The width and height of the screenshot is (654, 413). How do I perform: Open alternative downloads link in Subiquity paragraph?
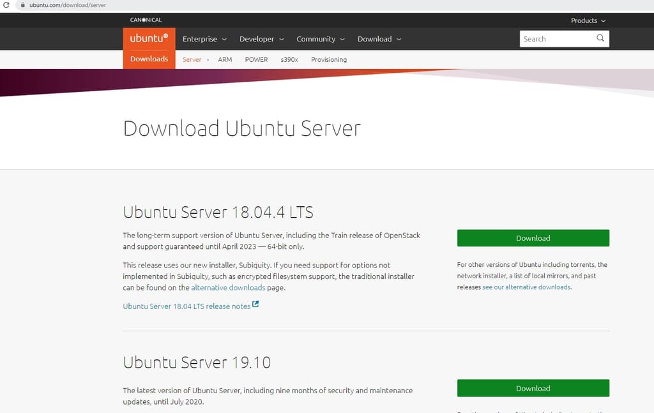[228, 287]
